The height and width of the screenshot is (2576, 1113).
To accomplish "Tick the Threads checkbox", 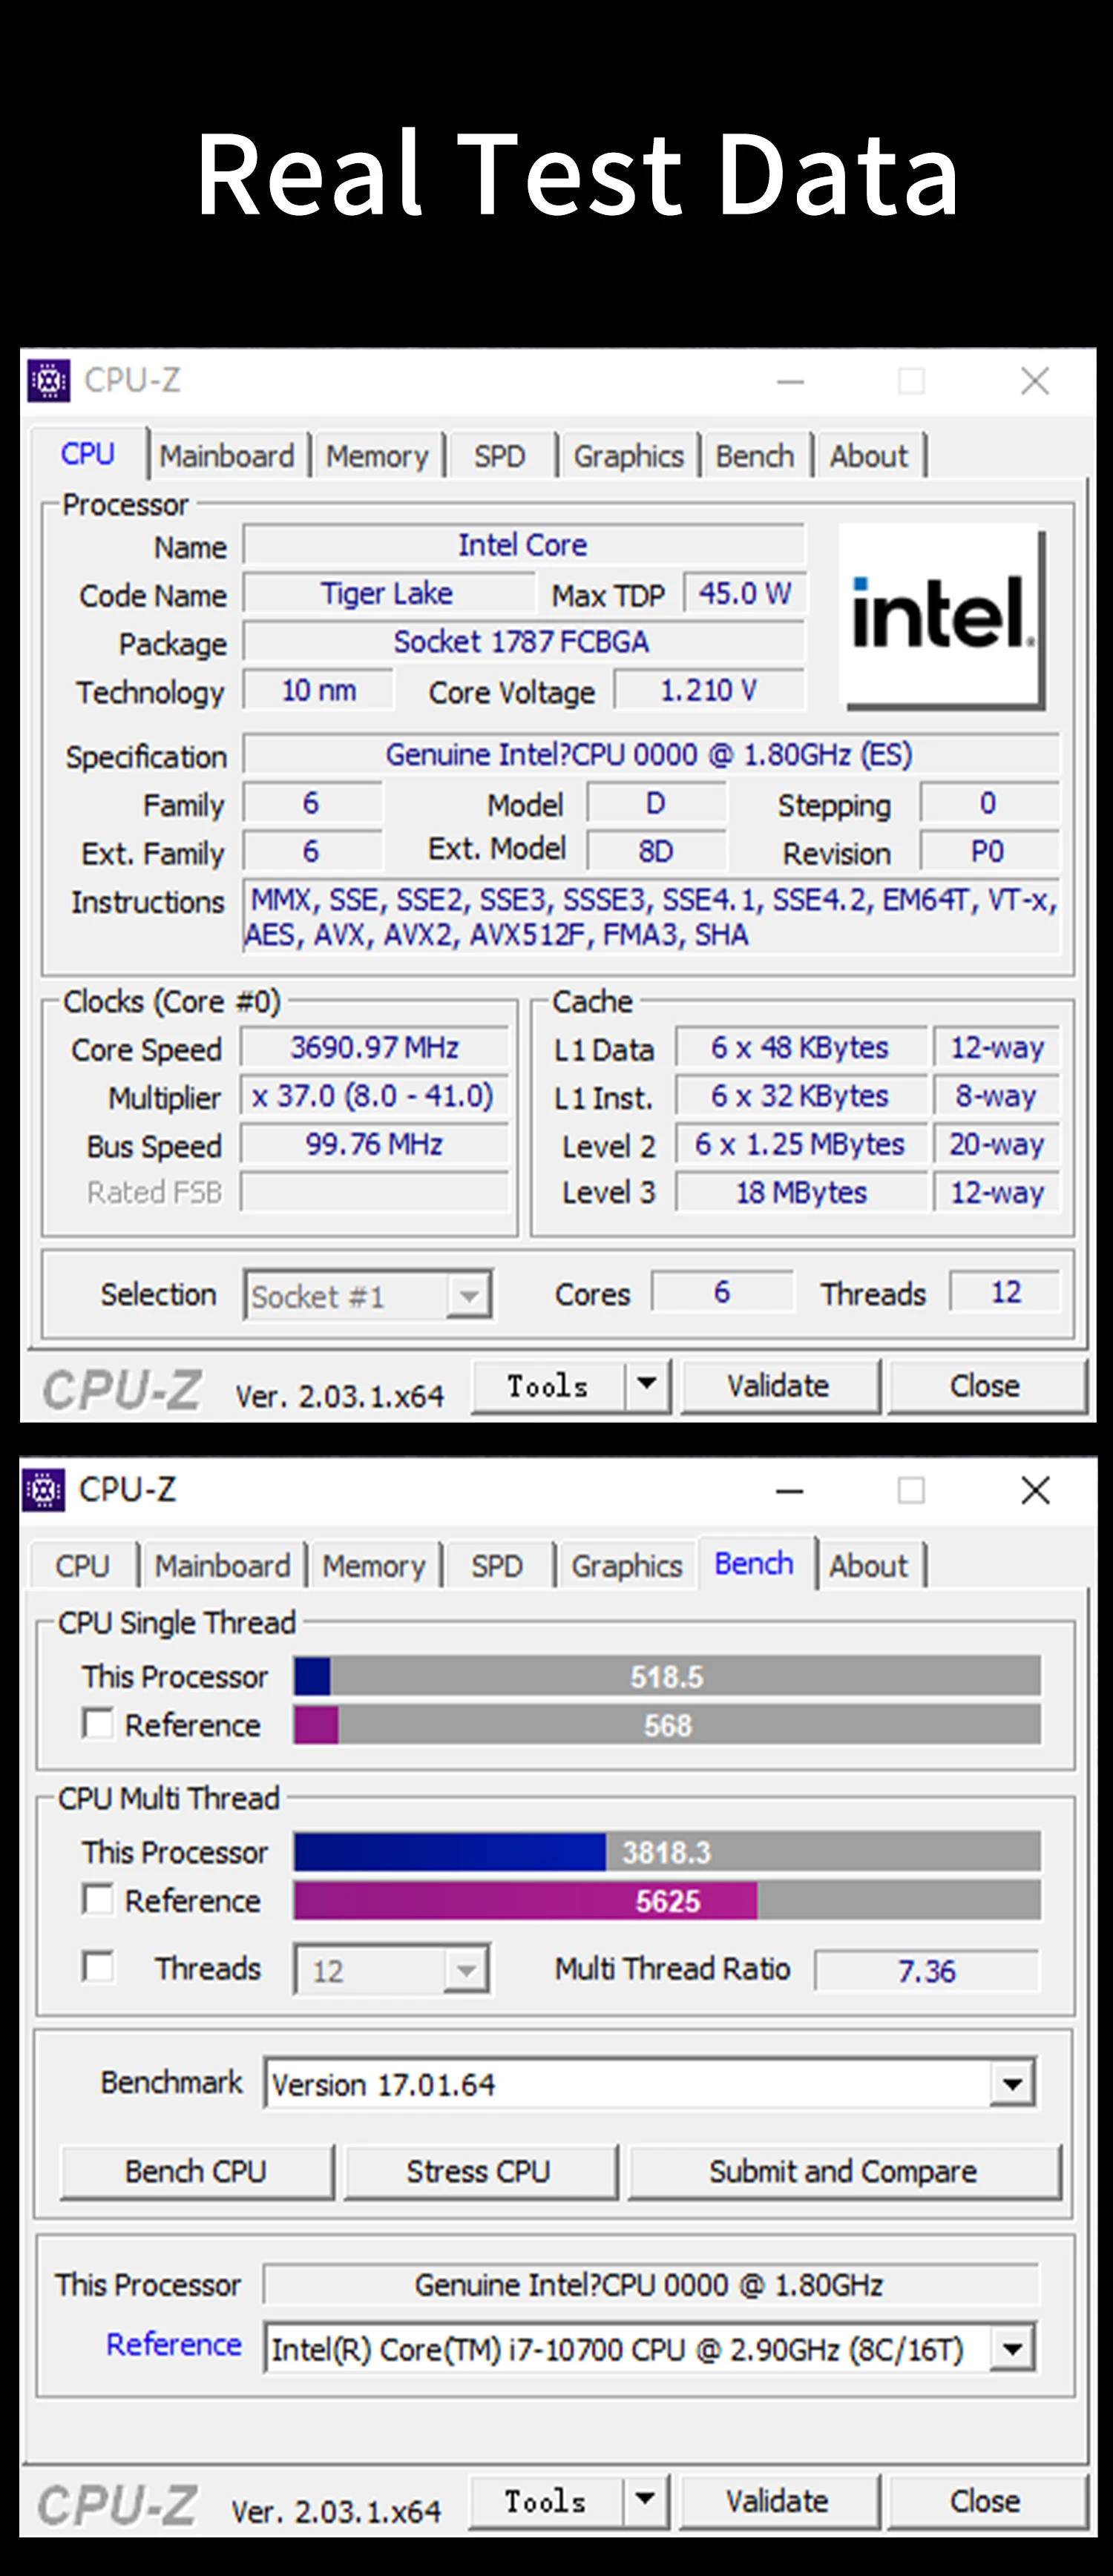I will (x=98, y=1966).
